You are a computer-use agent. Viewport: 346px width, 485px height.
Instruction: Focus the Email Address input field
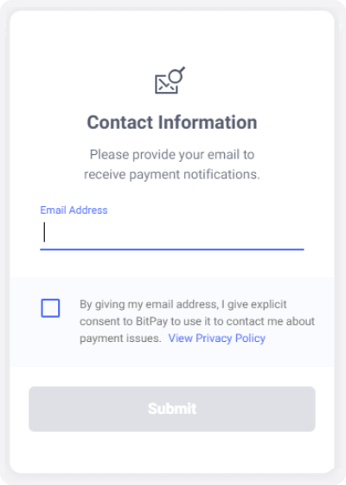pyautogui.click(x=172, y=233)
